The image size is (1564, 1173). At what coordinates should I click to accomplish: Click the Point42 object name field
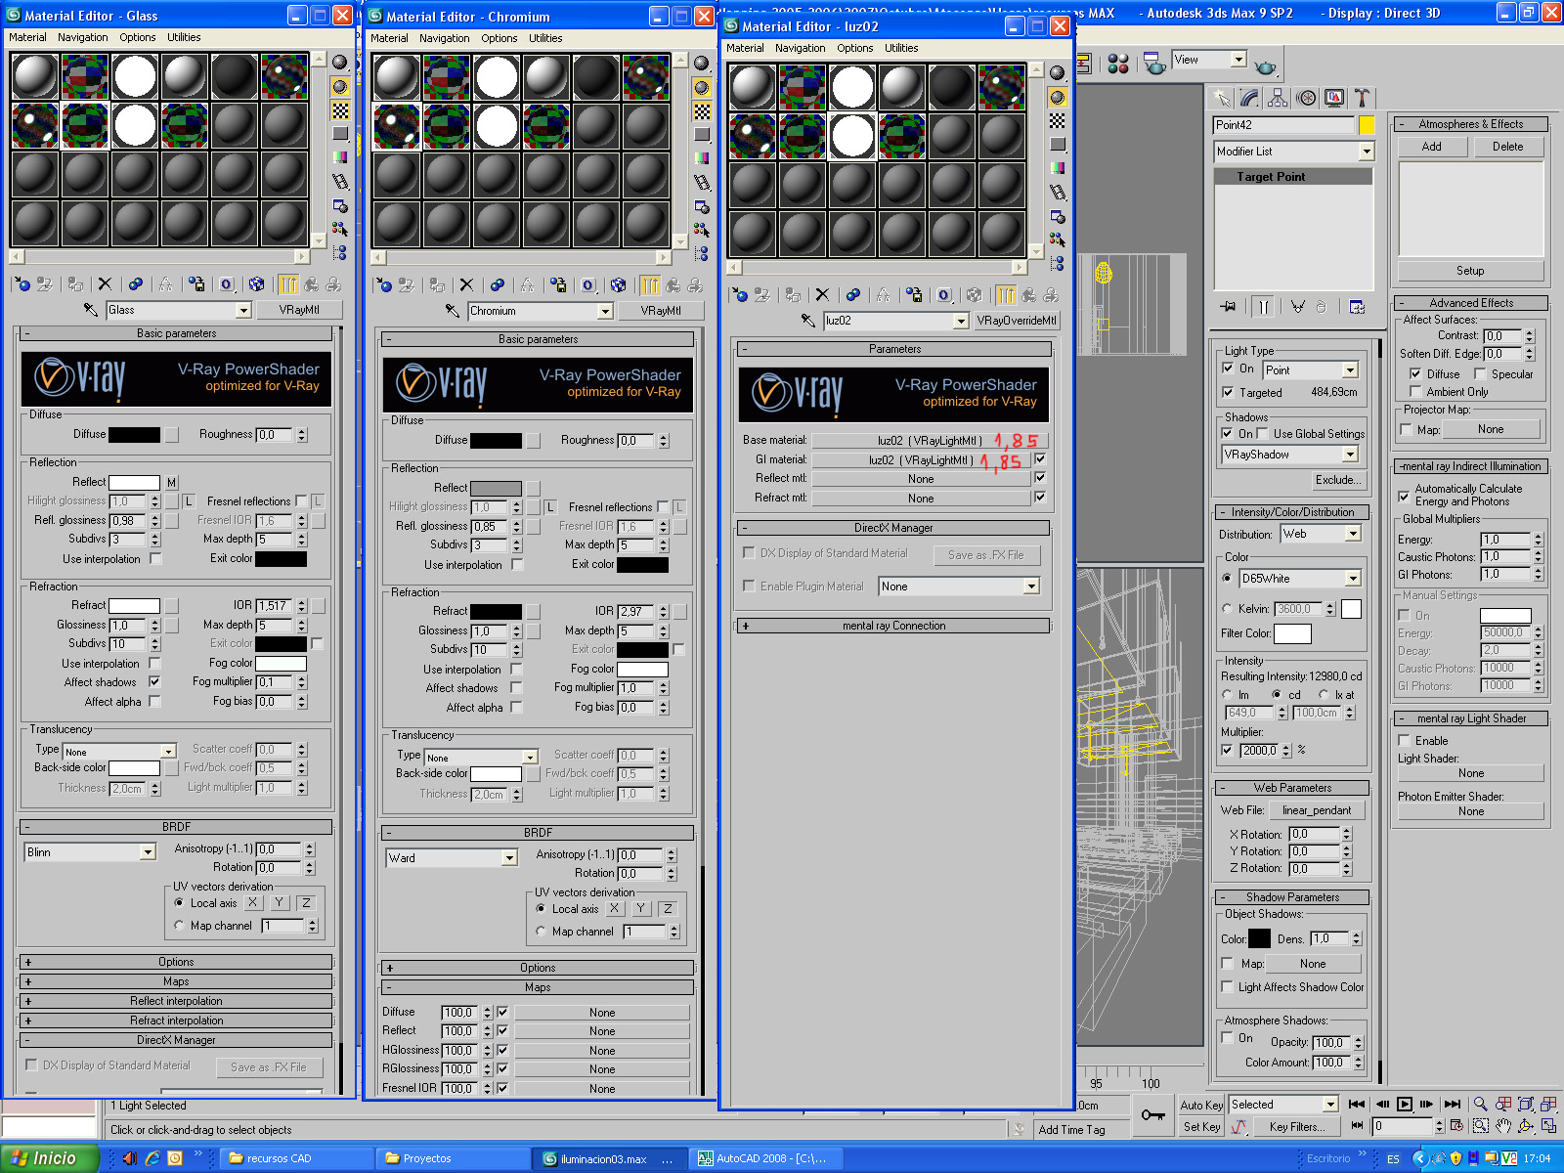tap(1284, 125)
